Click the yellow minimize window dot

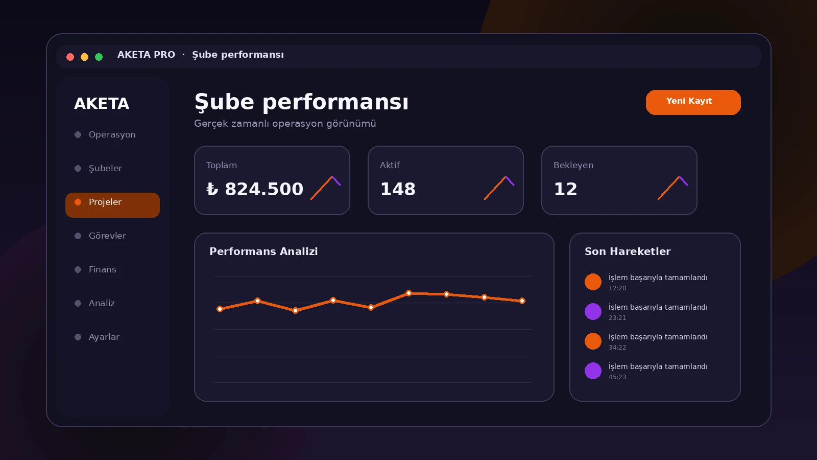[85, 57]
